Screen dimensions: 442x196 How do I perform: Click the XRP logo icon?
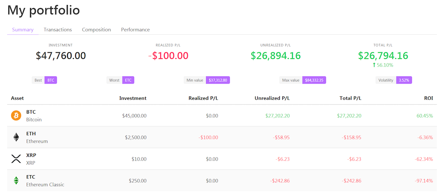tap(16, 159)
